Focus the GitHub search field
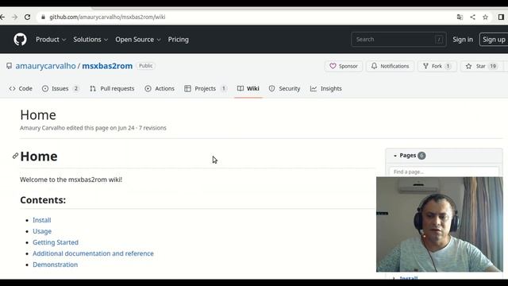Screen dimensions: 508x286 tap(398, 40)
